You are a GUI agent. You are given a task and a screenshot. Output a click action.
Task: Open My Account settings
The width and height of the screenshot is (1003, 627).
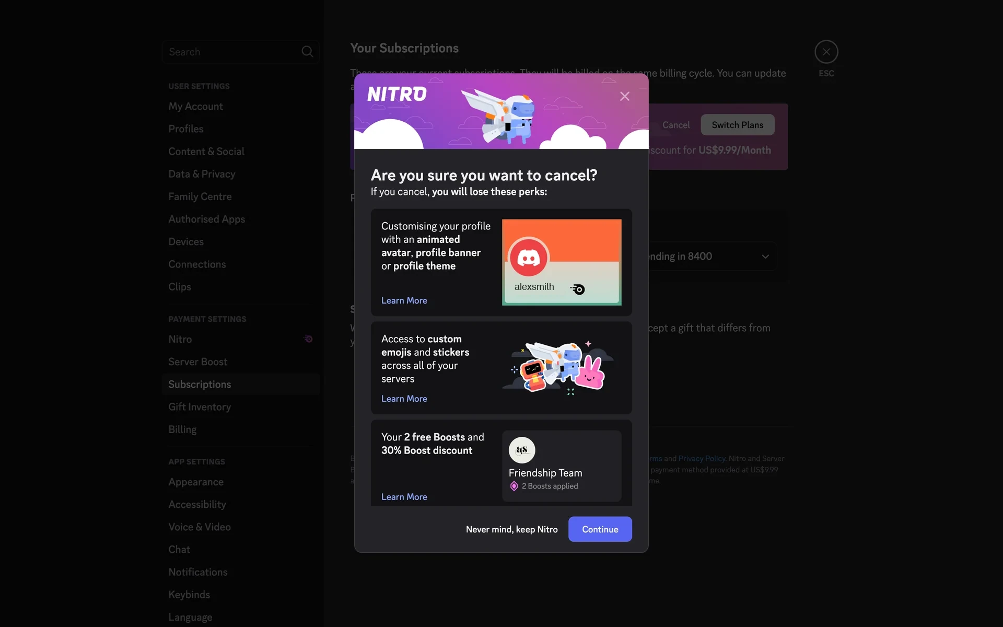[240, 106]
